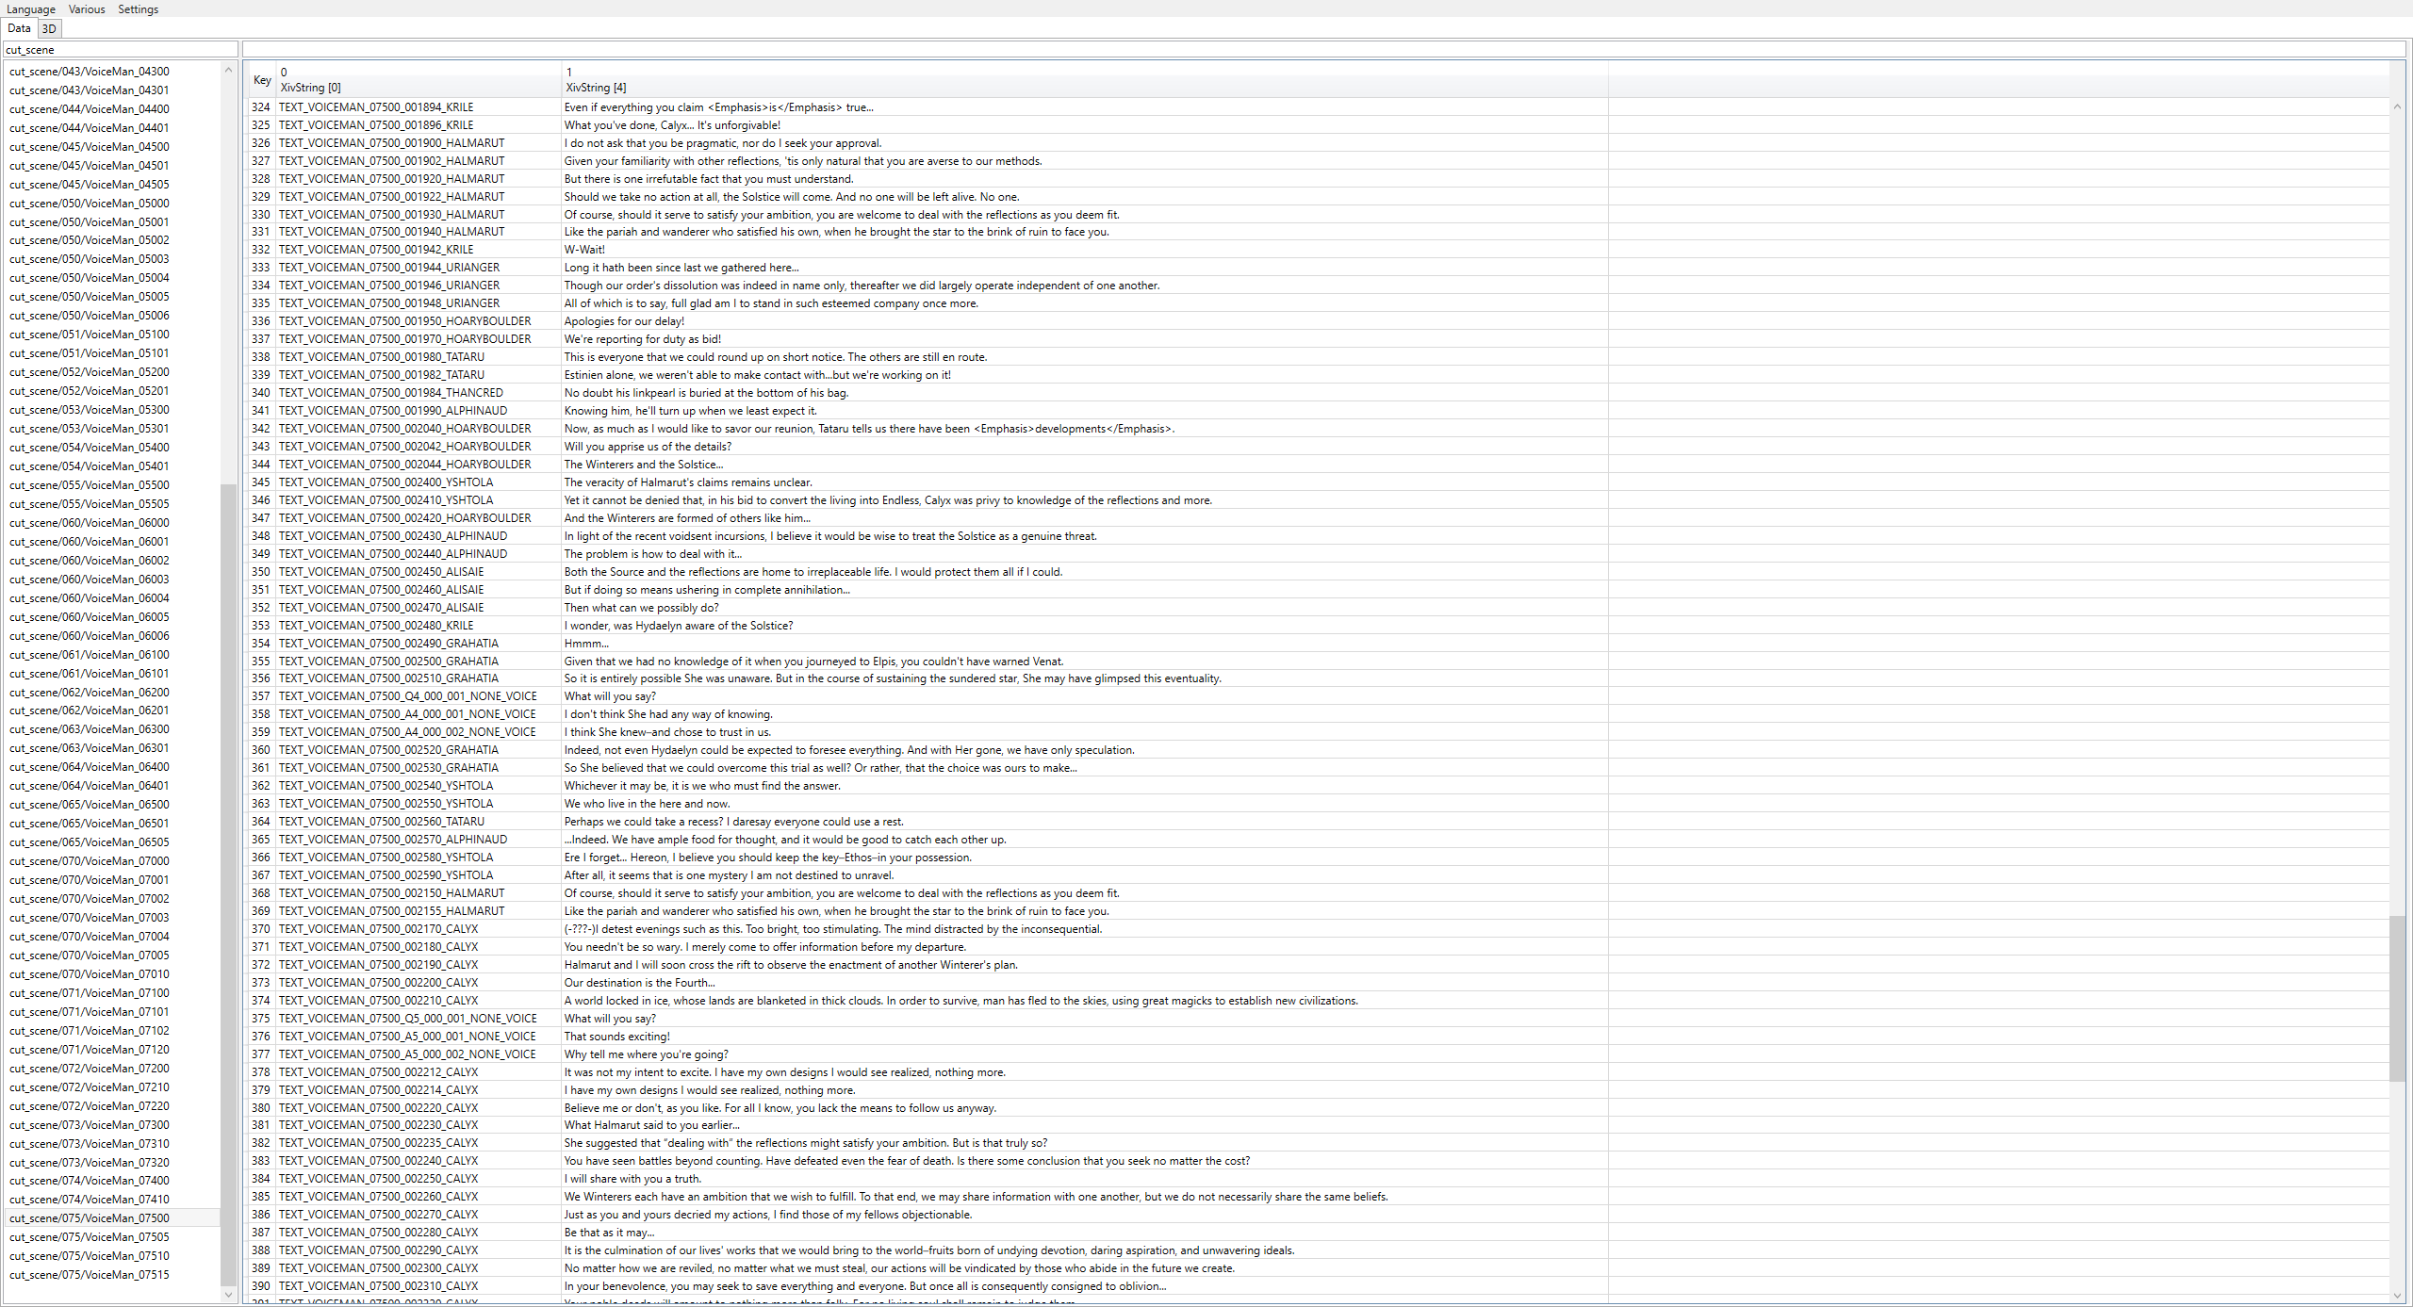Open the Various menu
Image resolution: width=2413 pixels, height=1307 pixels.
coord(87,9)
